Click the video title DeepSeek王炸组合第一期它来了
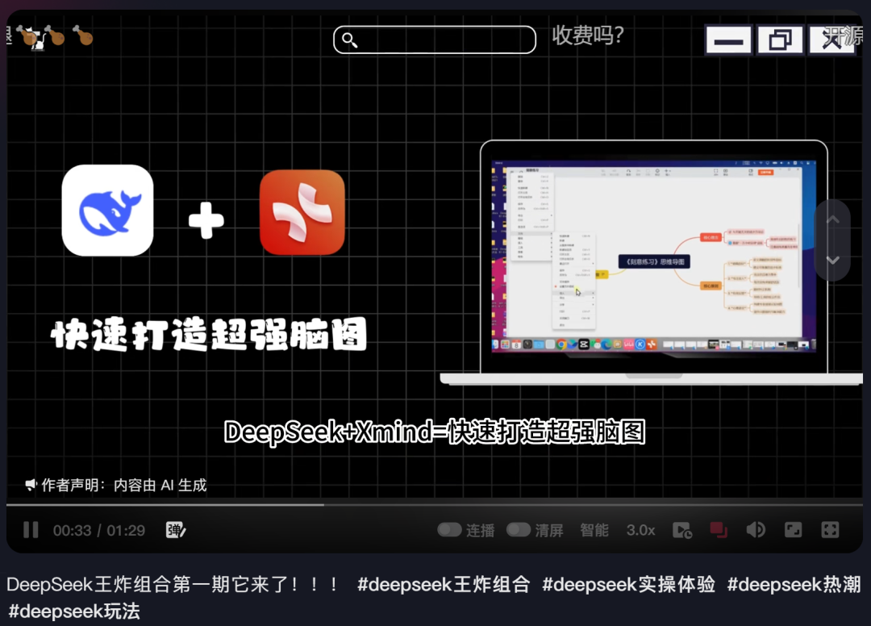This screenshot has height=626, width=871. [x=173, y=584]
